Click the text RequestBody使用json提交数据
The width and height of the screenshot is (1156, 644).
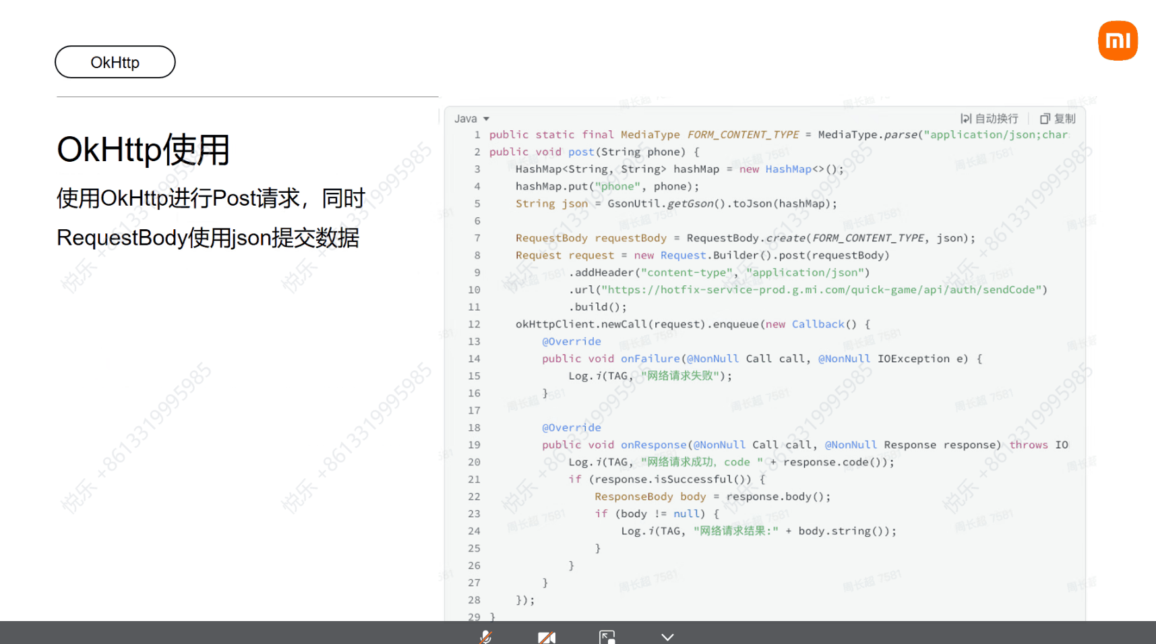click(208, 237)
